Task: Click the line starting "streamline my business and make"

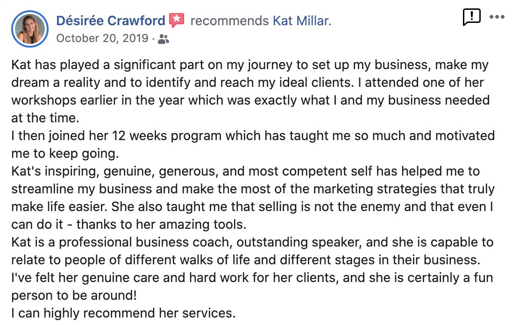Action: pyautogui.click(x=253, y=189)
